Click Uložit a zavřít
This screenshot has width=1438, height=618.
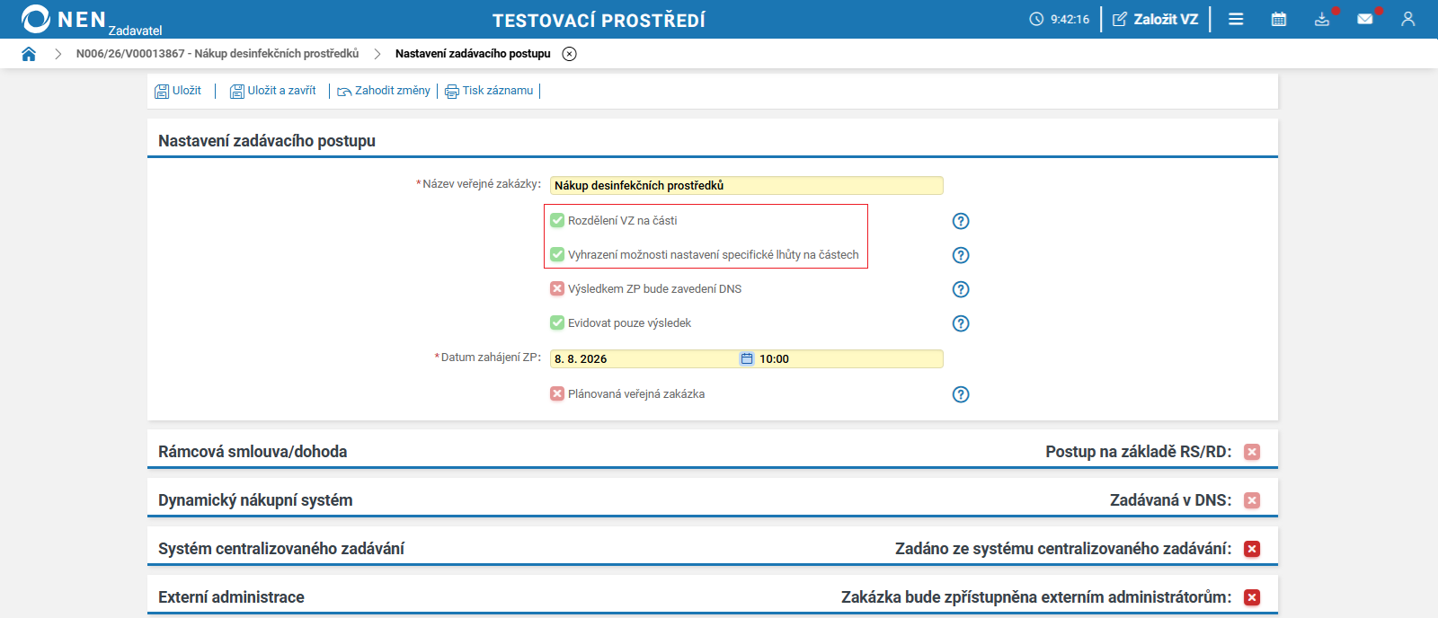273,91
